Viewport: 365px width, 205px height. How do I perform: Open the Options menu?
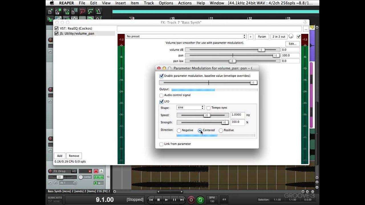pyautogui.click(x=166, y=3)
